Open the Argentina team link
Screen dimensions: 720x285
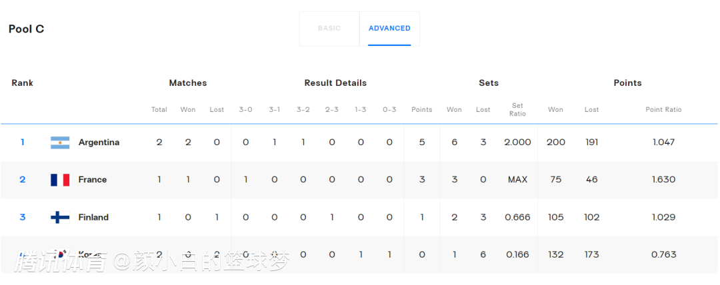[99, 142]
